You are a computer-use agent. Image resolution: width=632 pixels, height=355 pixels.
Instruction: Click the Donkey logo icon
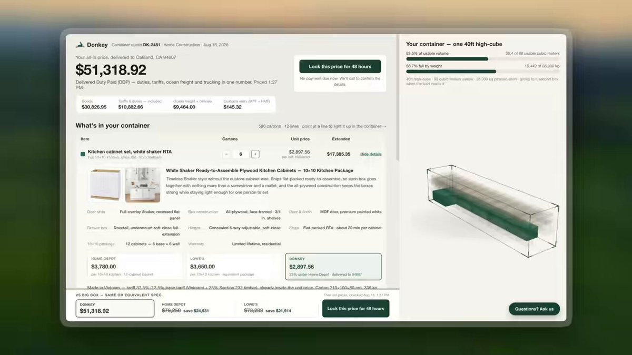[80, 45]
